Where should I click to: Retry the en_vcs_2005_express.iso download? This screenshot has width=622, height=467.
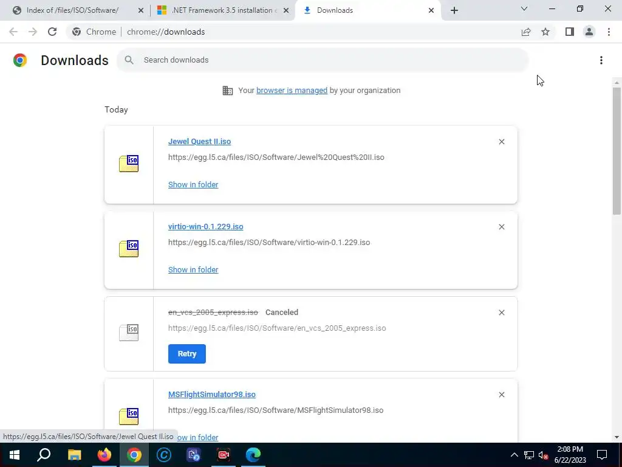tap(187, 354)
